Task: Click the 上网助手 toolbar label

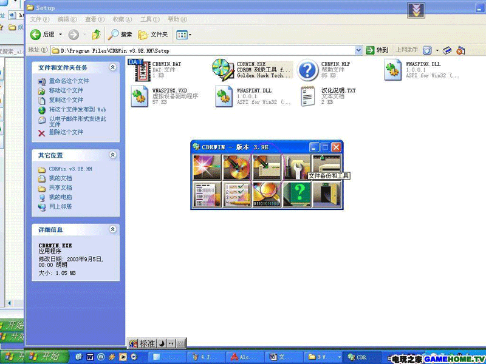Action: click(x=406, y=50)
